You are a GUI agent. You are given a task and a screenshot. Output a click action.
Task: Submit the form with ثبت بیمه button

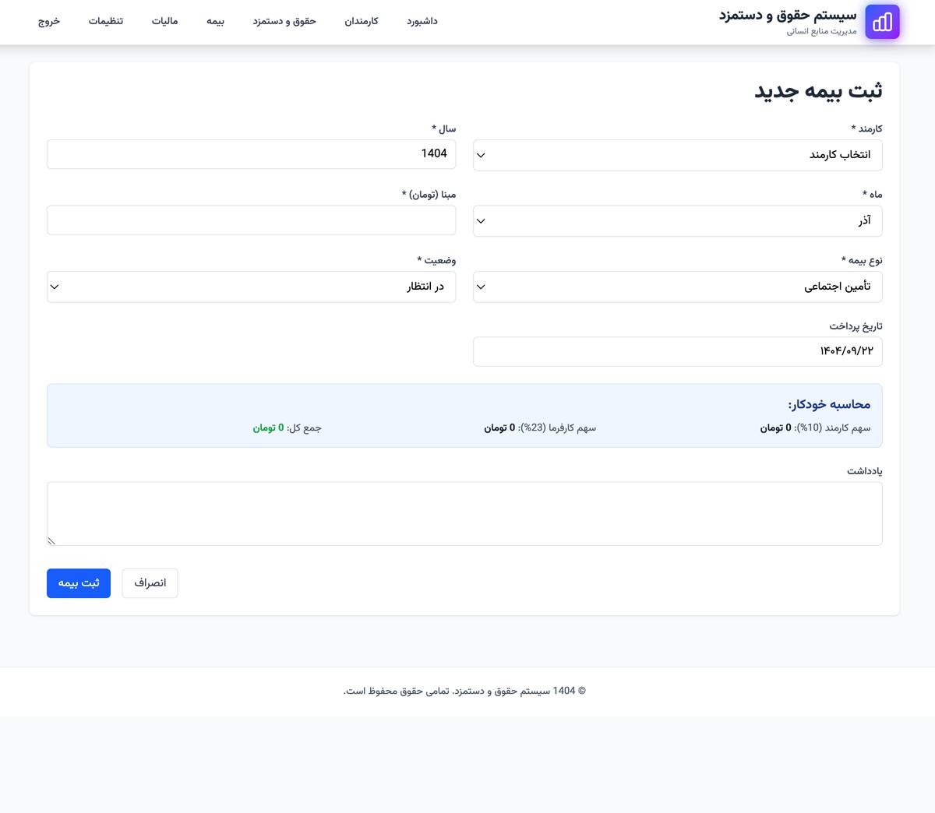[x=78, y=582]
